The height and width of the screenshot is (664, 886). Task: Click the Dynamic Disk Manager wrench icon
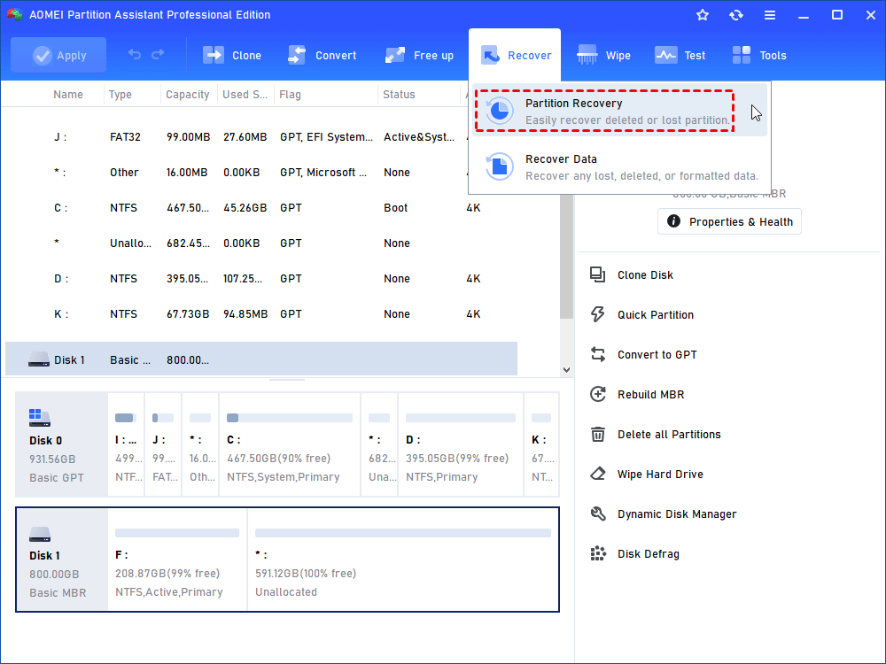click(x=597, y=513)
